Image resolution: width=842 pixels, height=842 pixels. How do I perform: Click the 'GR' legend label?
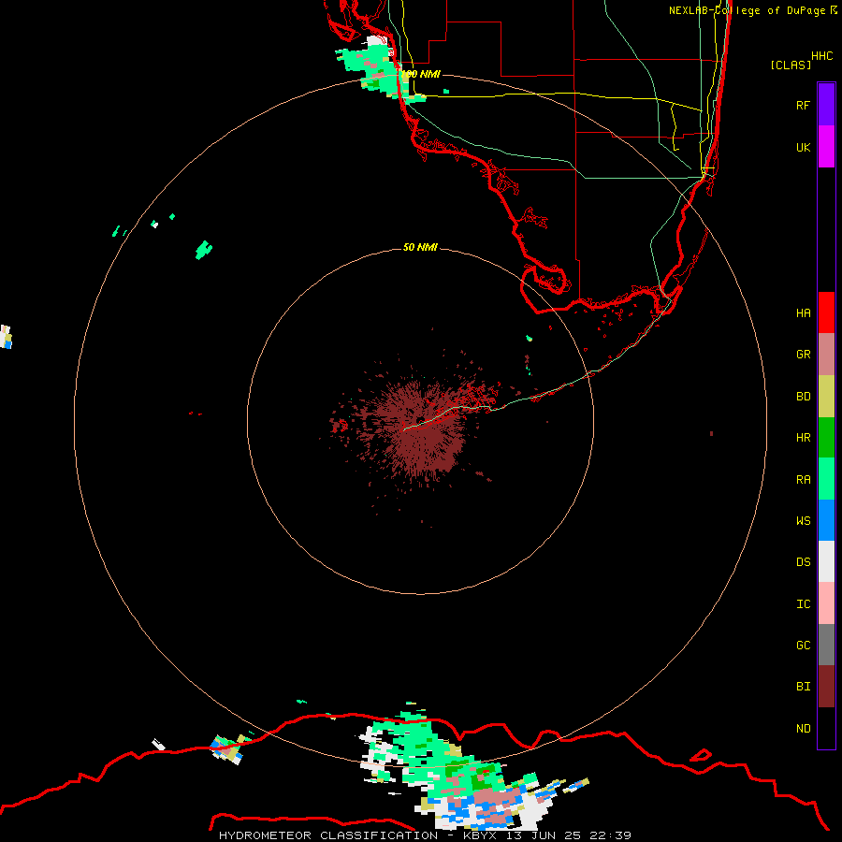[x=804, y=355]
